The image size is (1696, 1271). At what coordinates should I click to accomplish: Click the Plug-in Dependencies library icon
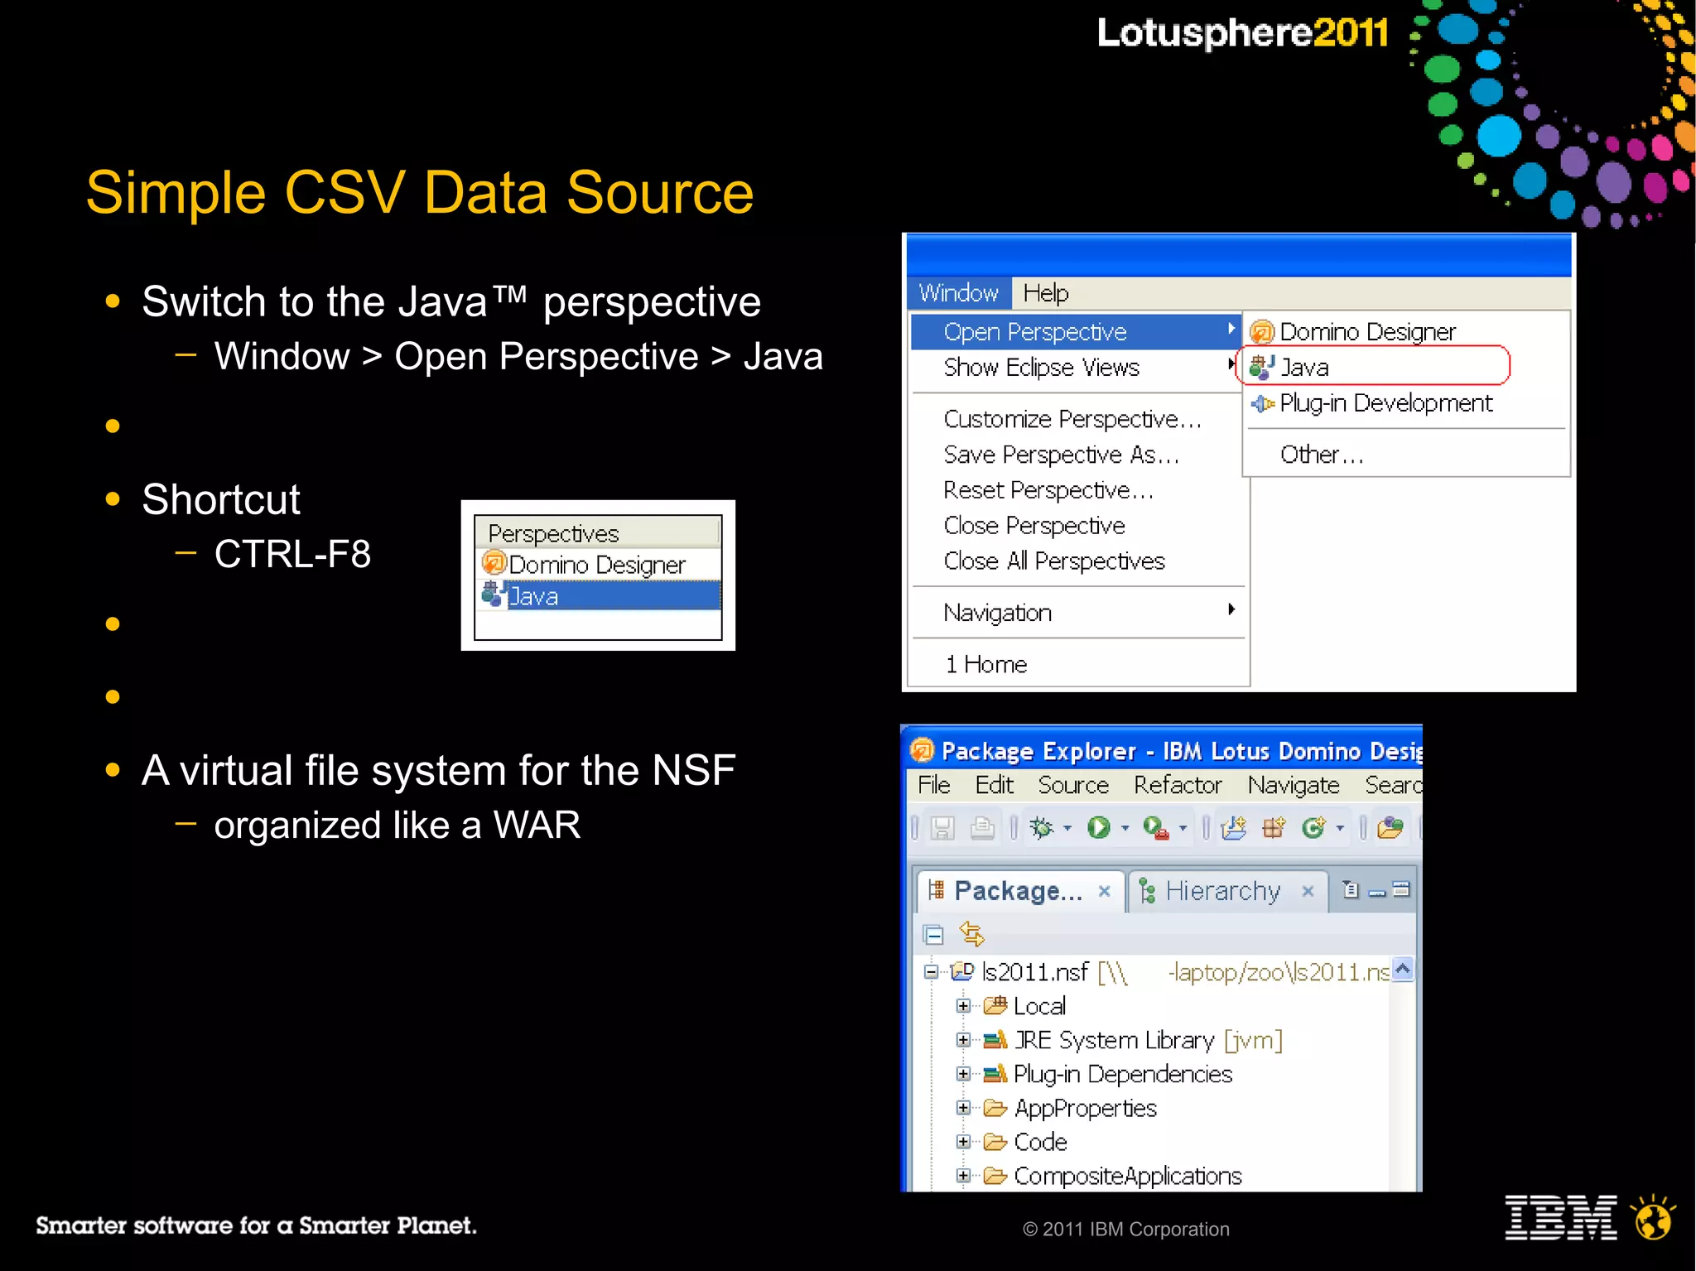[x=995, y=1073]
